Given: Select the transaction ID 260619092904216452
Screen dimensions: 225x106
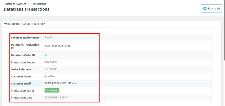Looking at the screenshot, I should pos(57,46).
